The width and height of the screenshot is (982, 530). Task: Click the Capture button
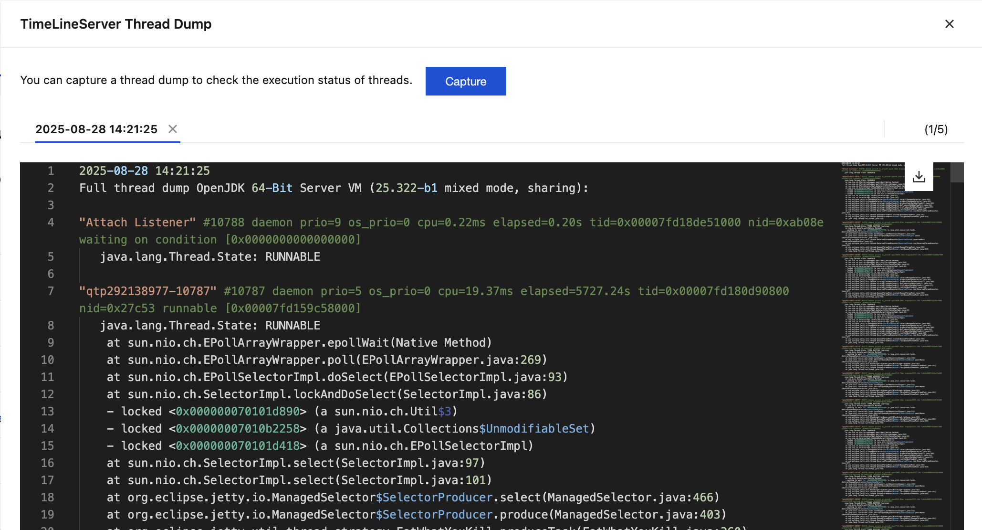click(465, 81)
